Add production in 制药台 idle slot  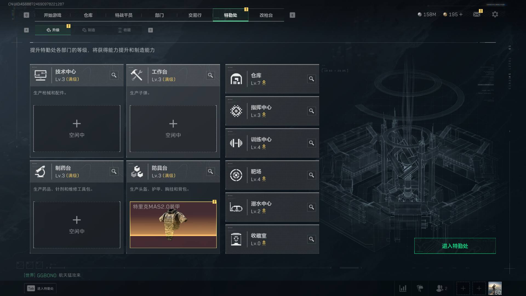pyautogui.click(x=77, y=225)
